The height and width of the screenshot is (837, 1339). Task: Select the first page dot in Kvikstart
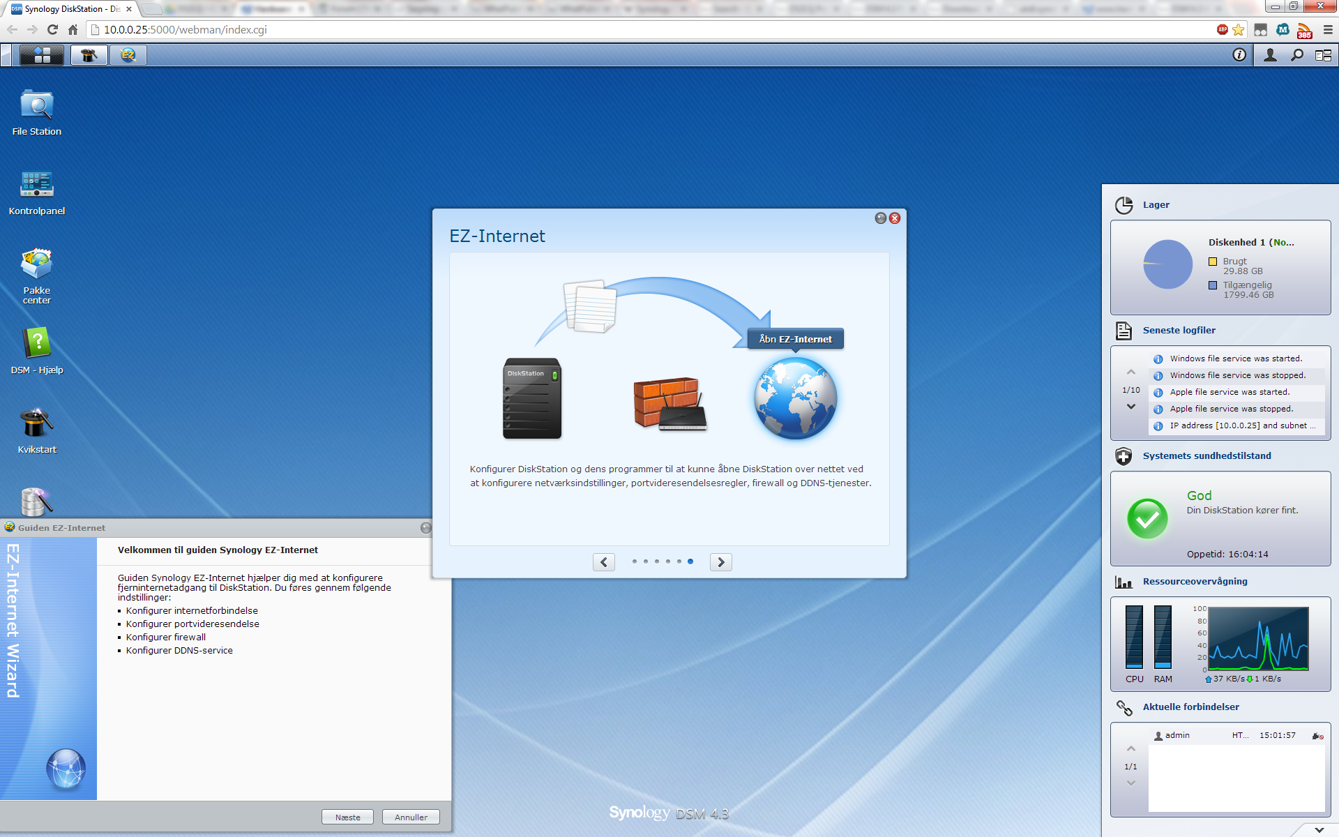pyautogui.click(x=635, y=561)
